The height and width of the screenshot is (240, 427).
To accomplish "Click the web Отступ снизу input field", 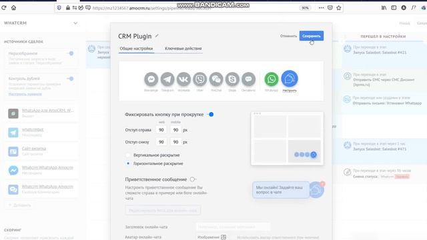I will [161, 142].
